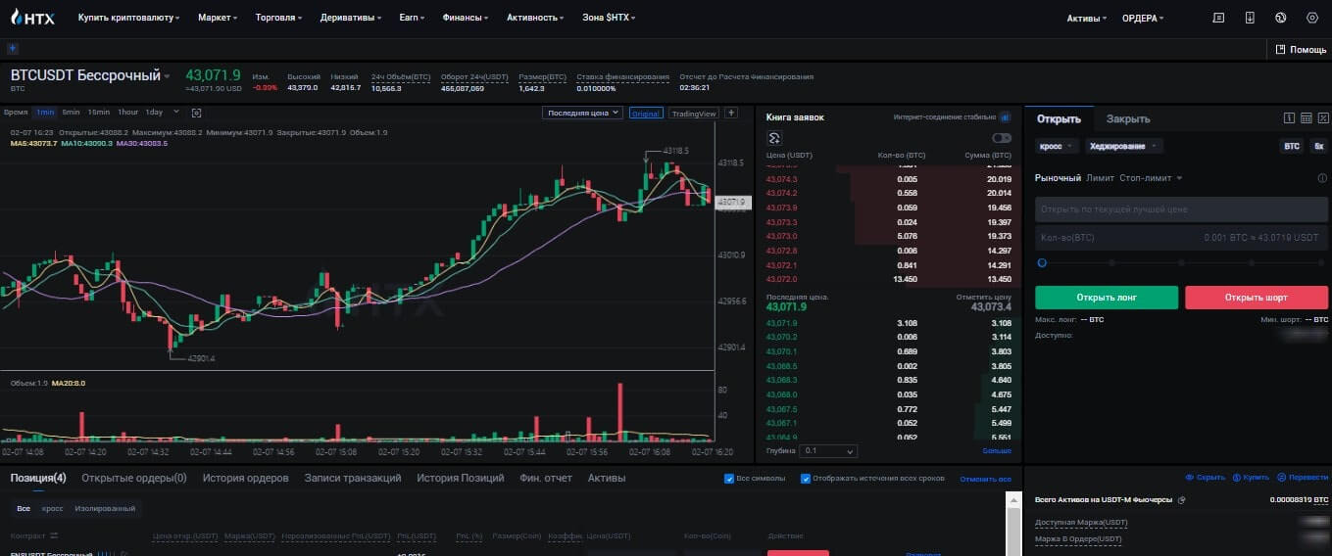Click the chart screenshot icon beside timeframes
Screen dimensions: 1332x556
pos(196,113)
